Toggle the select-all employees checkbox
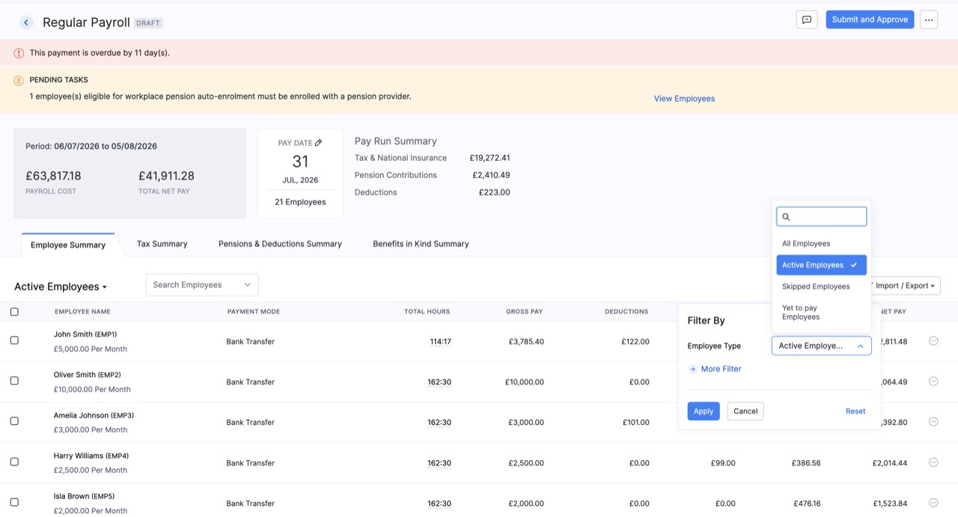 pos(14,312)
